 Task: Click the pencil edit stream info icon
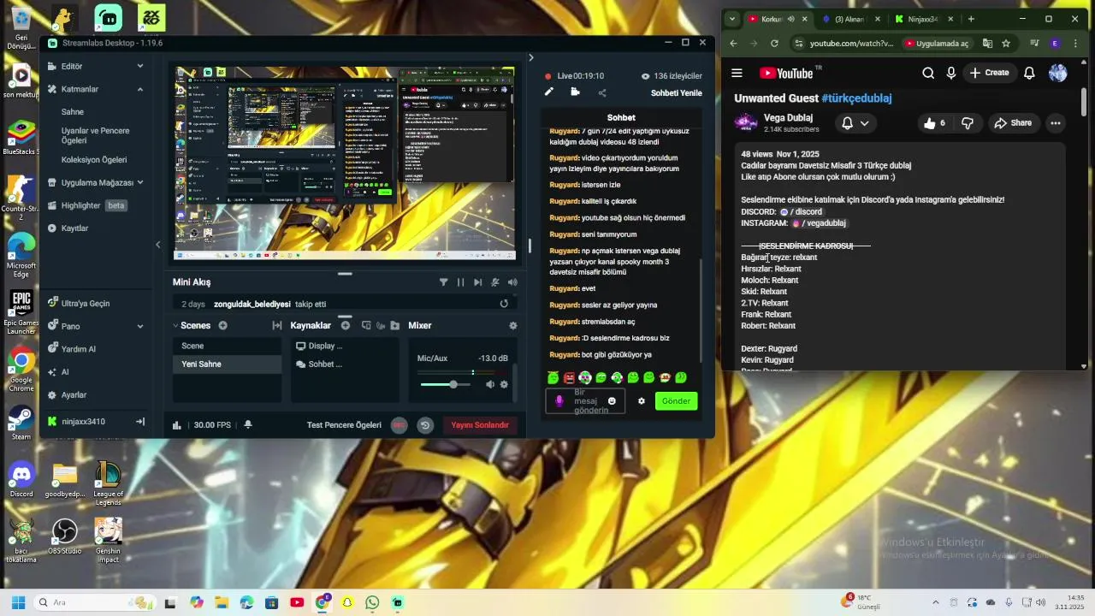pyautogui.click(x=549, y=92)
